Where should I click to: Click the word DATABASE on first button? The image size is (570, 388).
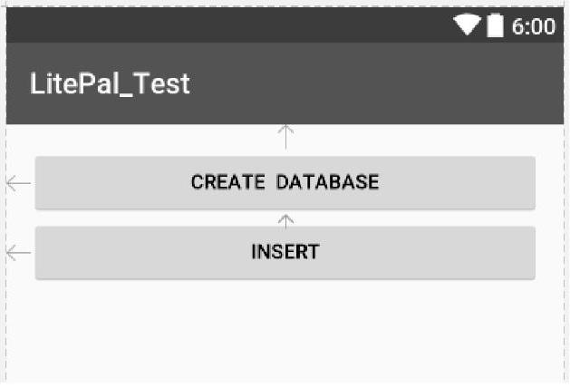[327, 182]
